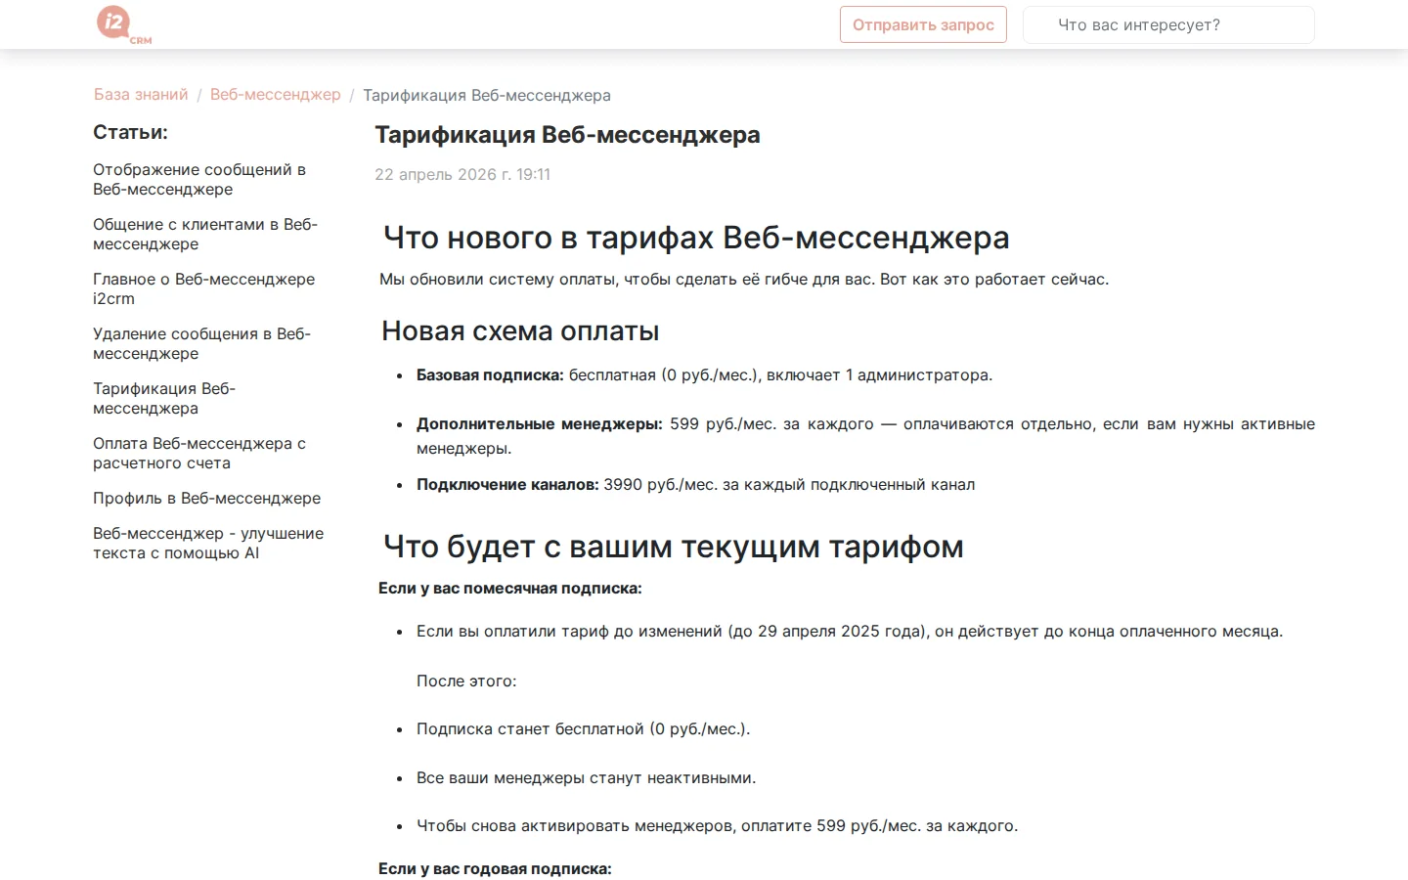Click the 'Отправить запрос' button

(923, 24)
